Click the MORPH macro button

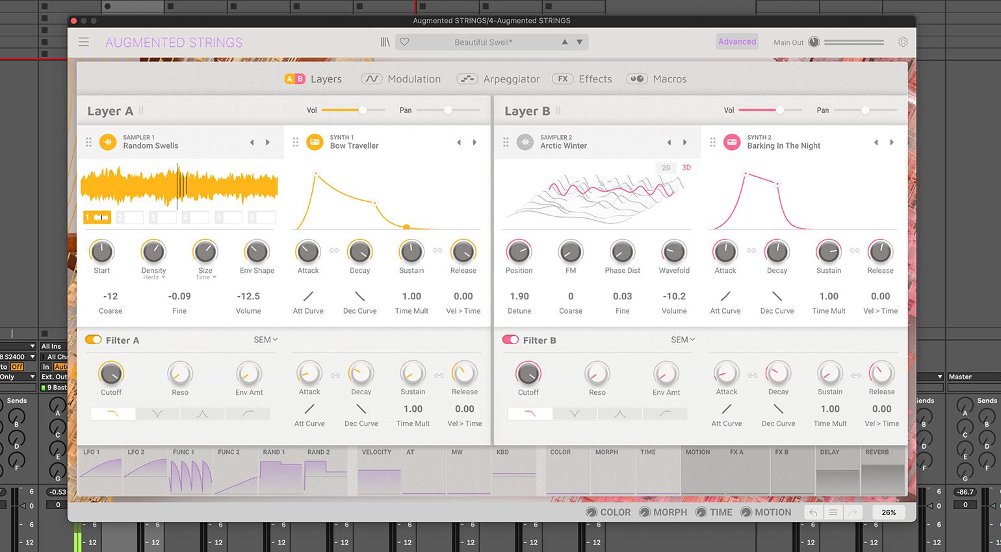[x=663, y=512]
